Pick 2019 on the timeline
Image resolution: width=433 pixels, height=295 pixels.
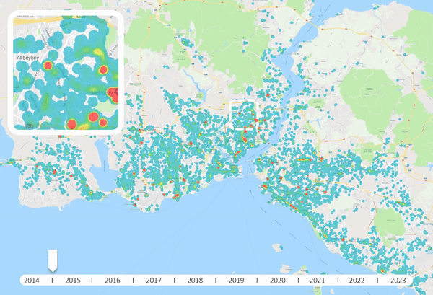click(x=236, y=280)
